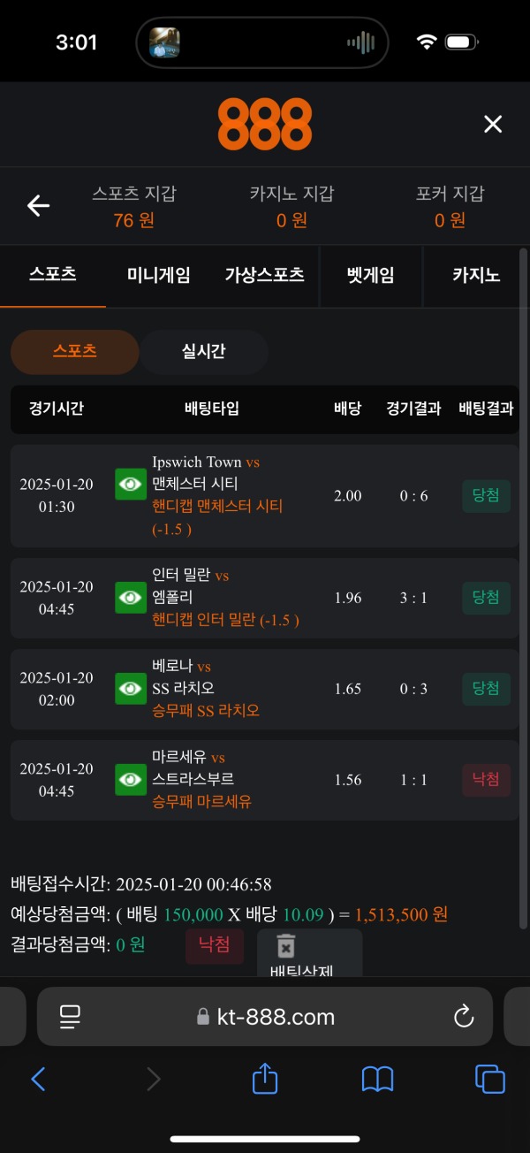
Task: Go back with the left arrow
Action: pyautogui.click(x=38, y=205)
